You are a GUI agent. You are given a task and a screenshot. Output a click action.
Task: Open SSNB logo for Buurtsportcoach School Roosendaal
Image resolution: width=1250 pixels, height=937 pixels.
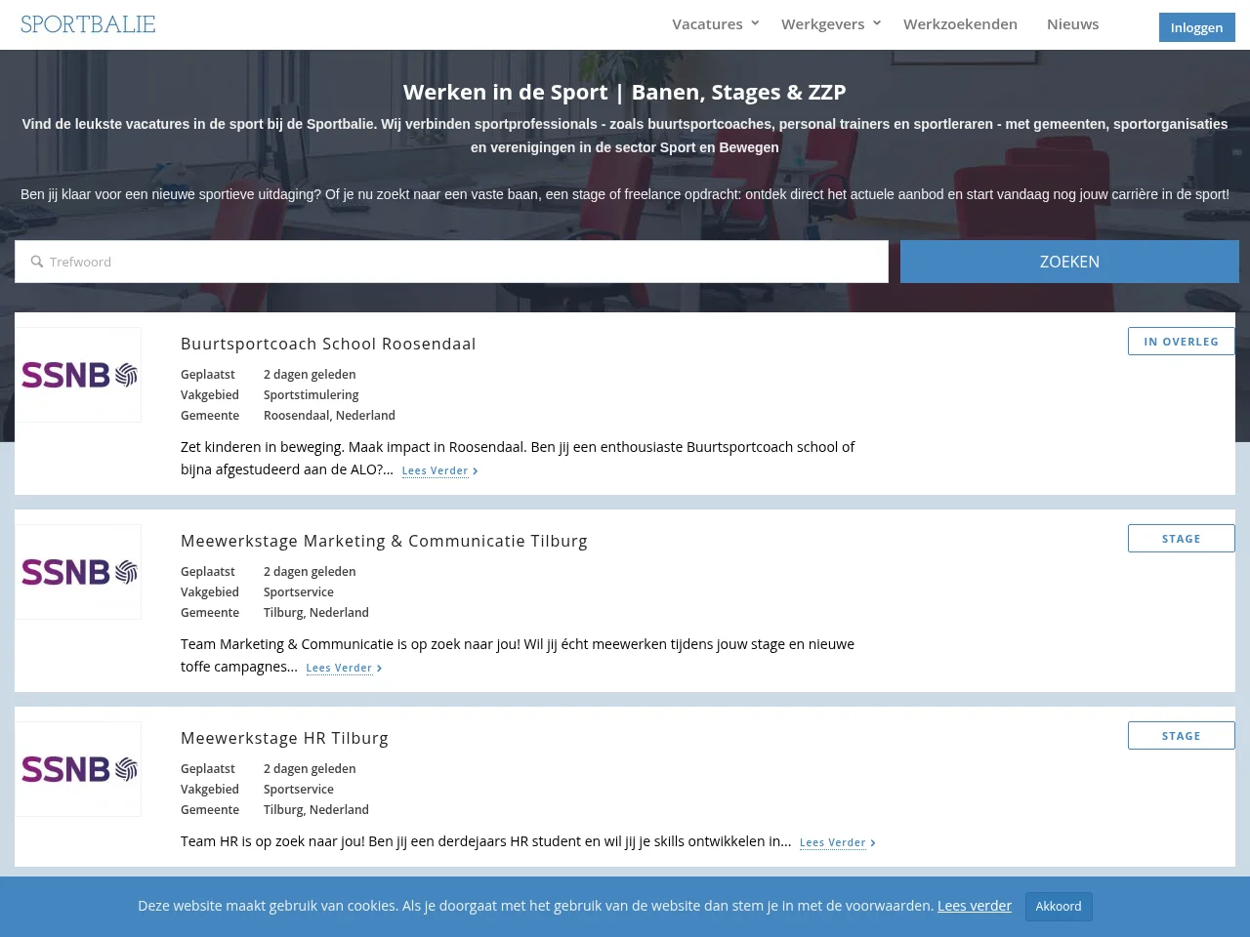[78, 375]
